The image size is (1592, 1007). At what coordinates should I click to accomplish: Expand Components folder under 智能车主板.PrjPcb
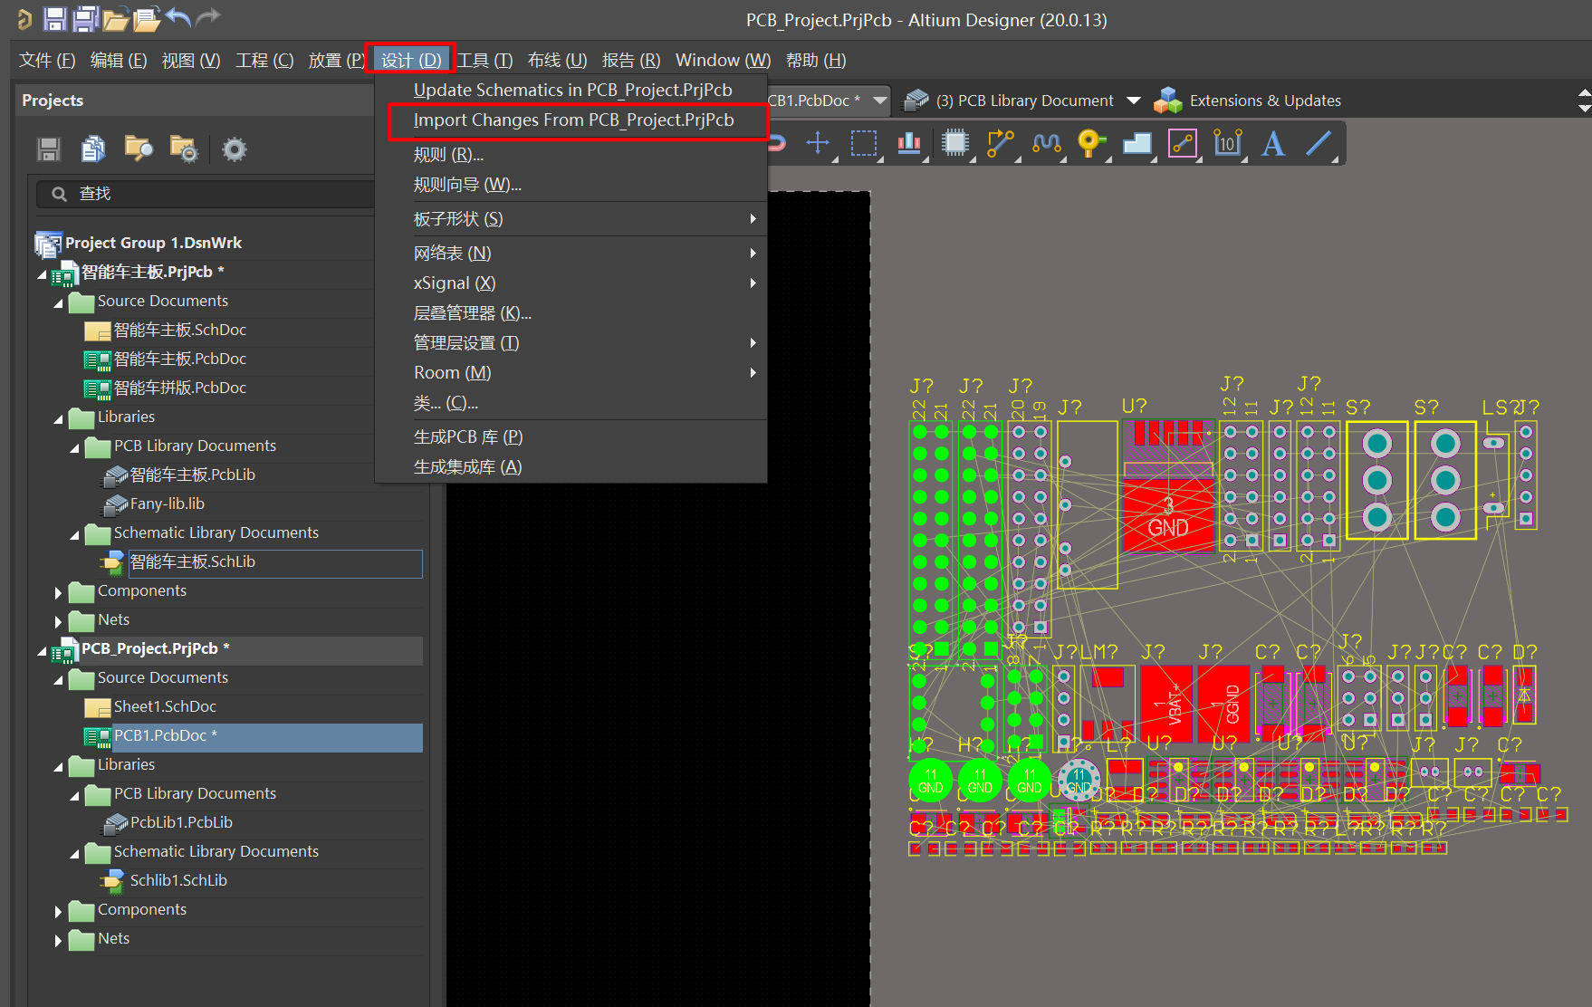[x=58, y=592]
